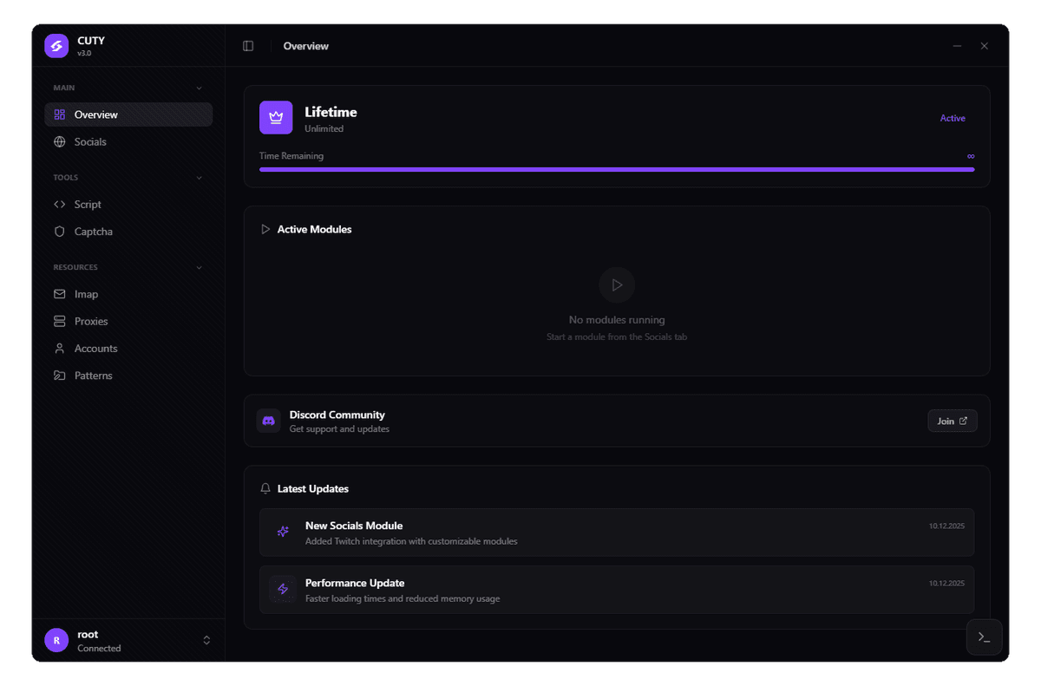Open the Proxies section
This screenshot has height=686, width=1041.
tap(89, 321)
